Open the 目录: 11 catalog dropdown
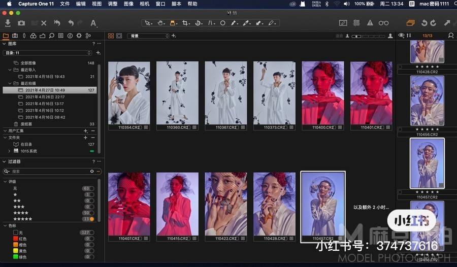The width and height of the screenshot is (457, 267). click(x=47, y=53)
